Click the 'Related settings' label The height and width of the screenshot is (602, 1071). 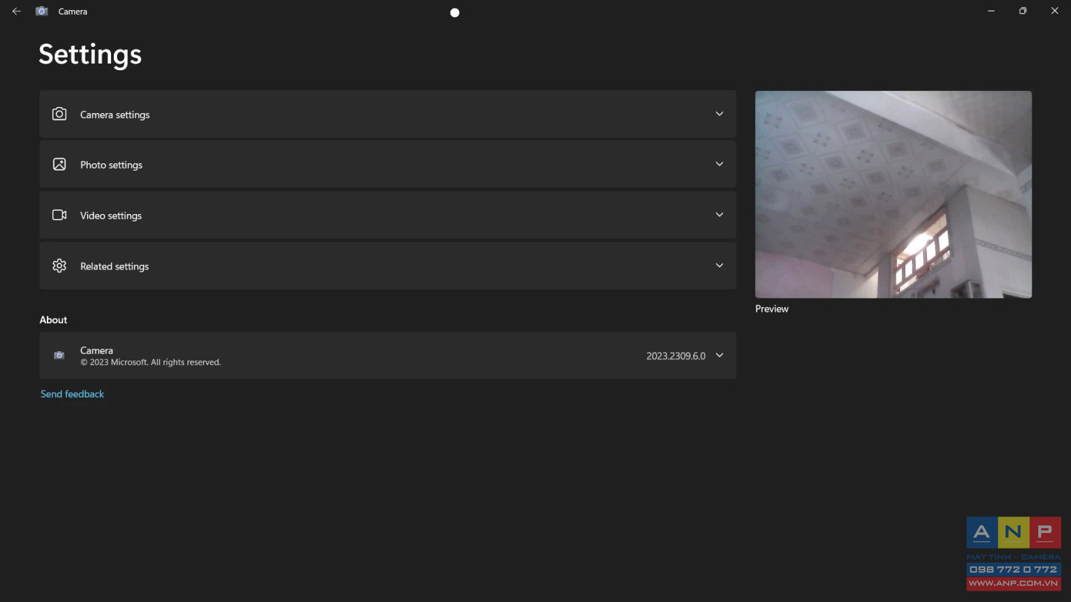pyautogui.click(x=114, y=266)
